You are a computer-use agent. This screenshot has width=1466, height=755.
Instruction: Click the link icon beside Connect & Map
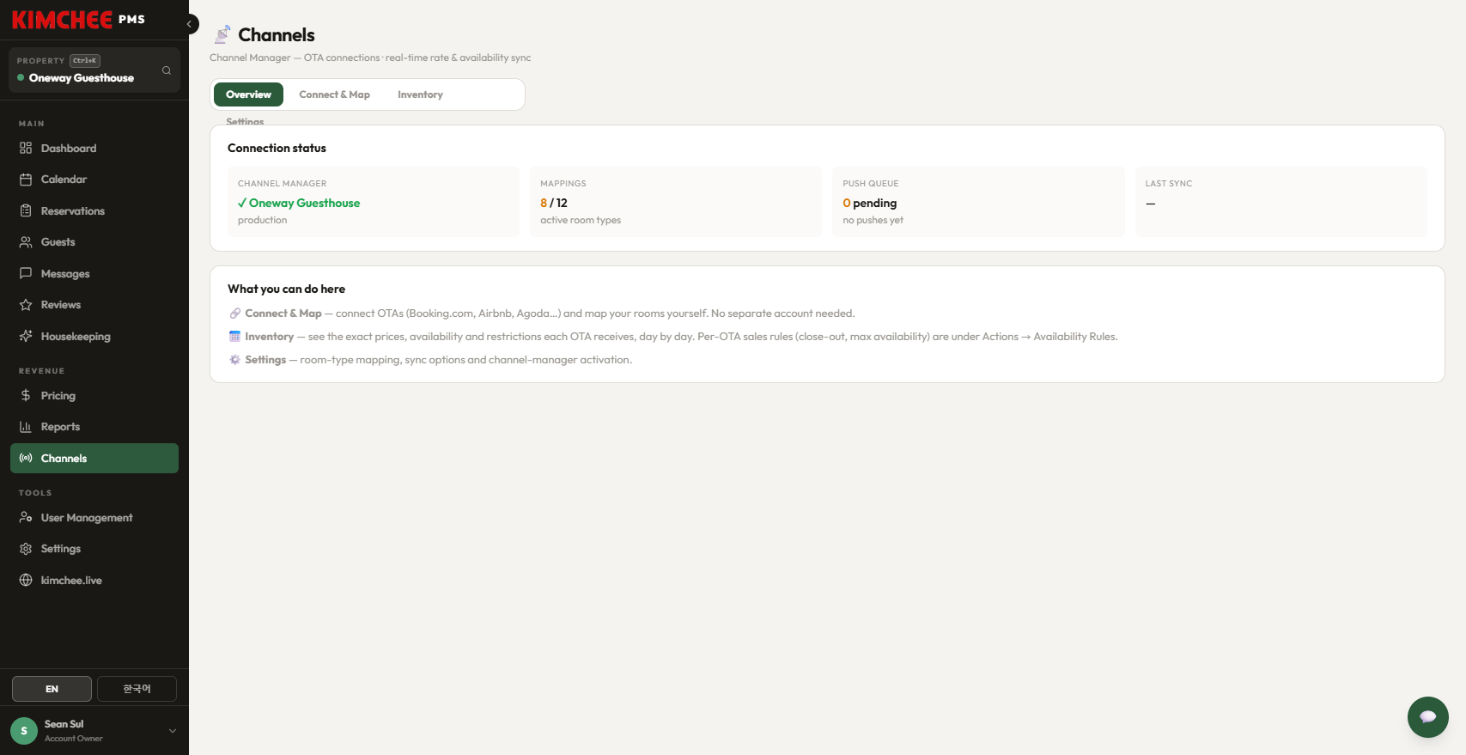click(x=234, y=314)
